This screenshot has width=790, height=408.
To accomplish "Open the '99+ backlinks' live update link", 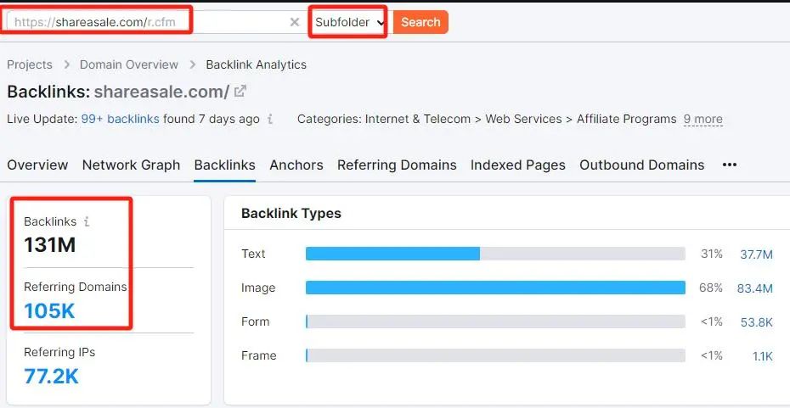I will [x=120, y=120].
